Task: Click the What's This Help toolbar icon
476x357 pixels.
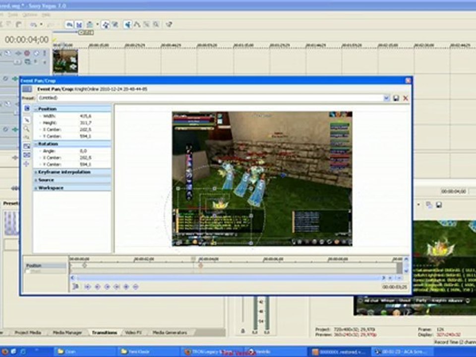Action: point(169,25)
